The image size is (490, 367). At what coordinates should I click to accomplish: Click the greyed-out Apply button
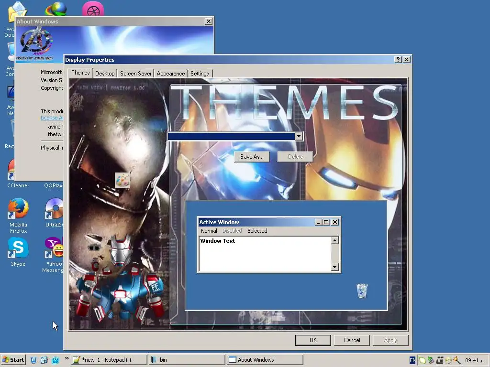point(390,340)
